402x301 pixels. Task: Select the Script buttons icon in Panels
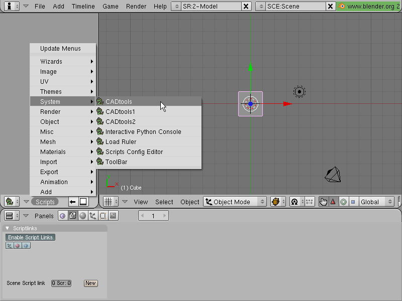click(x=72, y=216)
